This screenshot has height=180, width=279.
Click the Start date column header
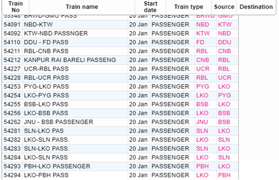150,7
